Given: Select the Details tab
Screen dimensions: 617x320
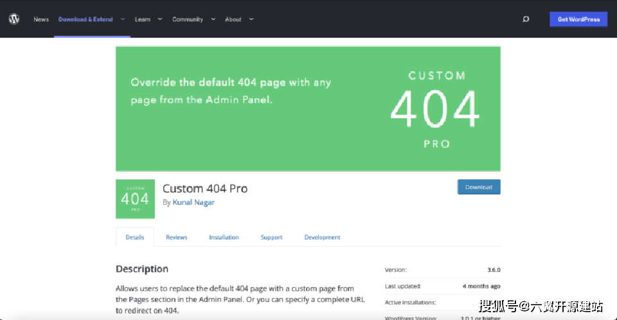Looking at the screenshot, I should pyautogui.click(x=135, y=237).
